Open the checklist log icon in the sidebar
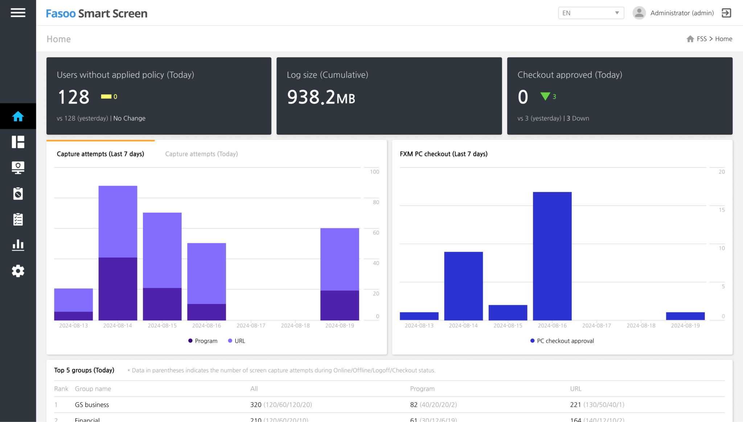Viewport: 743px width, 422px height. pos(18,219)
